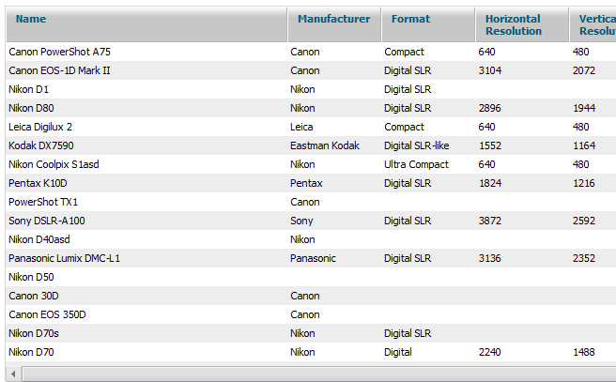The image size is (616, 382).
Task: Click the Pentax K10D name cell
Action: pos(38,183)
